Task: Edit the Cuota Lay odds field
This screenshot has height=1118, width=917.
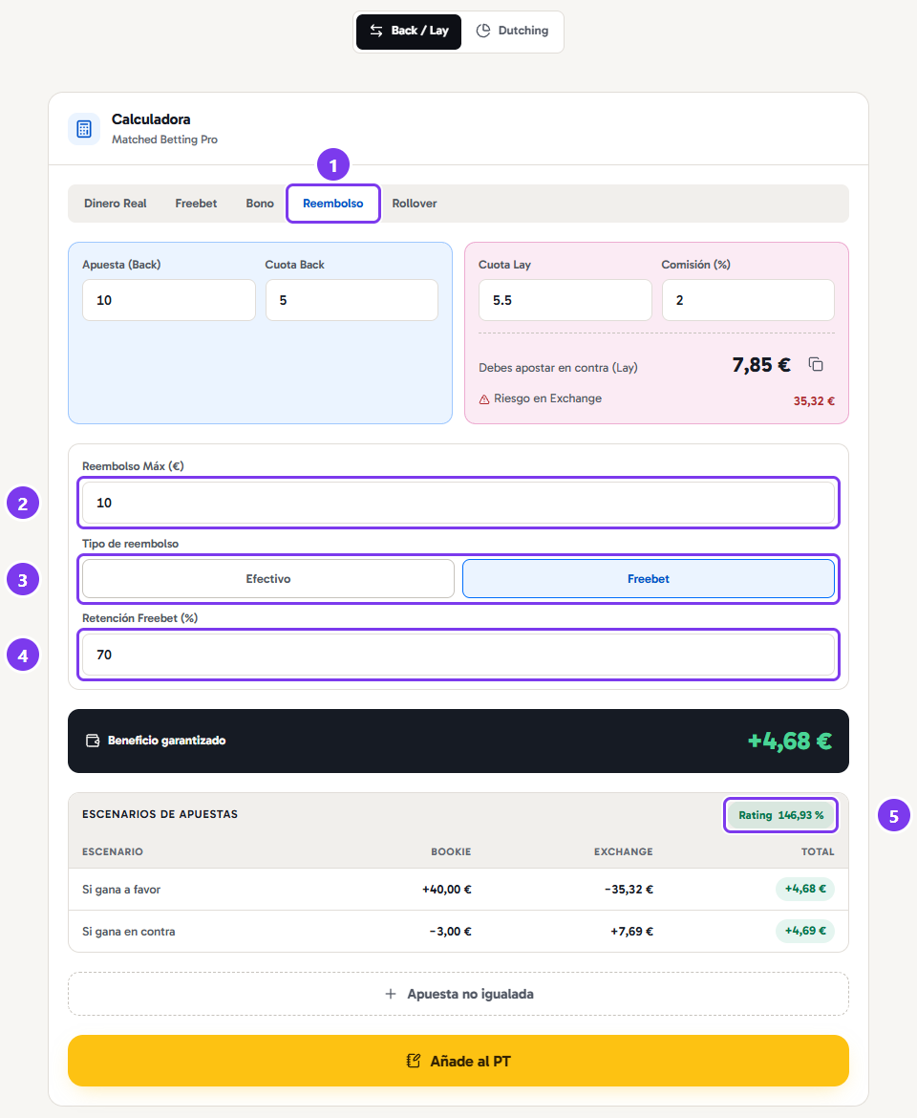Action: (x=565, y=300)
